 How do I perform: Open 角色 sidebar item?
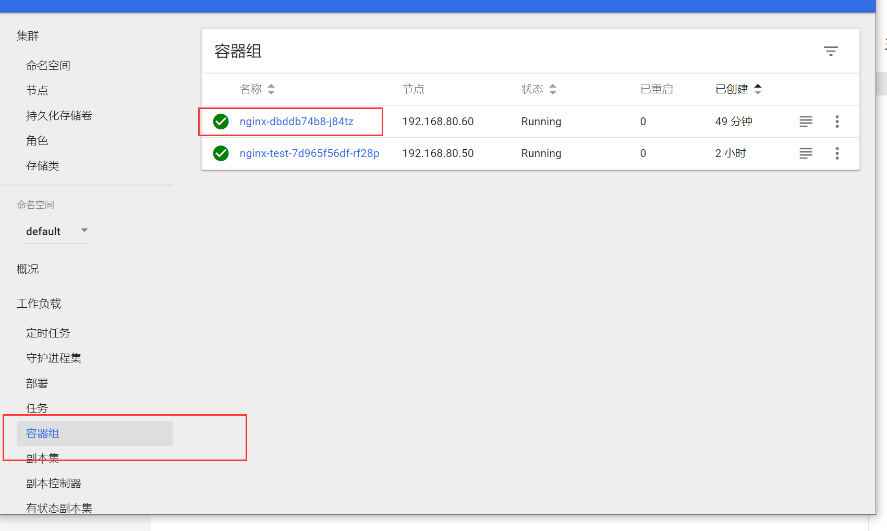pos(37,141)
